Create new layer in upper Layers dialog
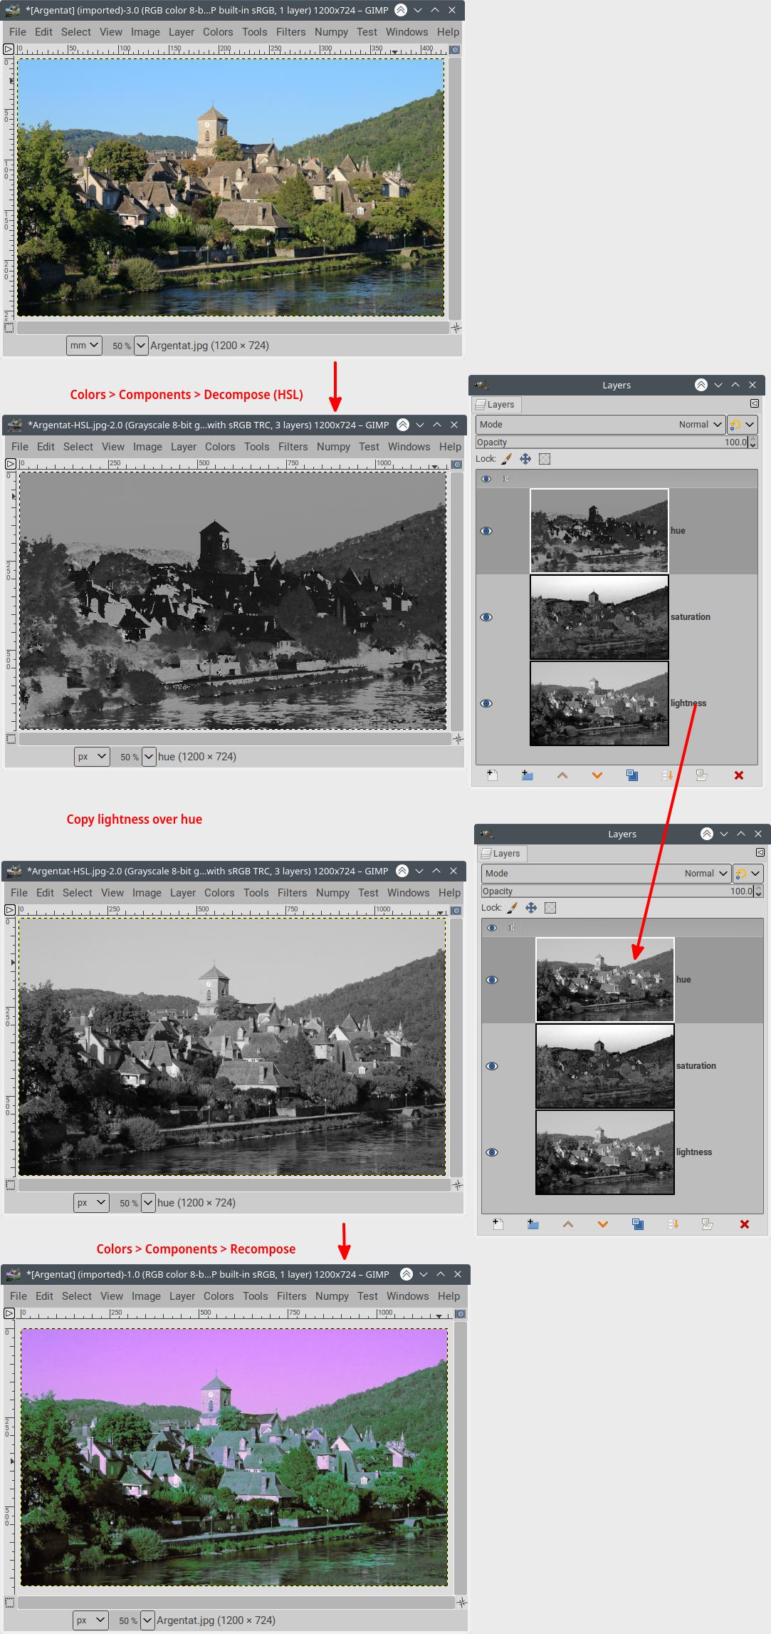771x1634 pixels. (492, 775)
